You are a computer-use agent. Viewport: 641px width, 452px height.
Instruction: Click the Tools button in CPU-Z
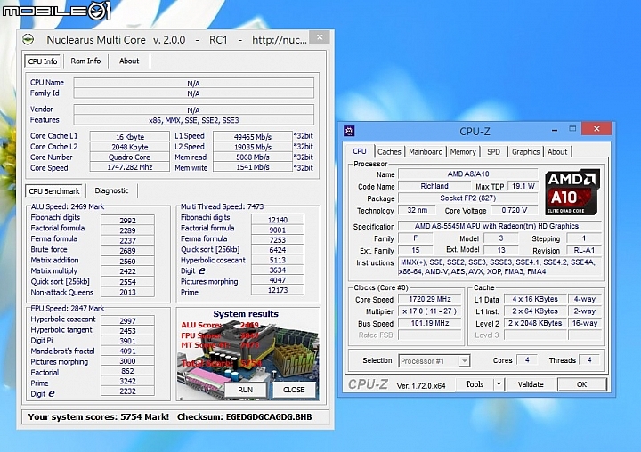click(x=475, y=384)
